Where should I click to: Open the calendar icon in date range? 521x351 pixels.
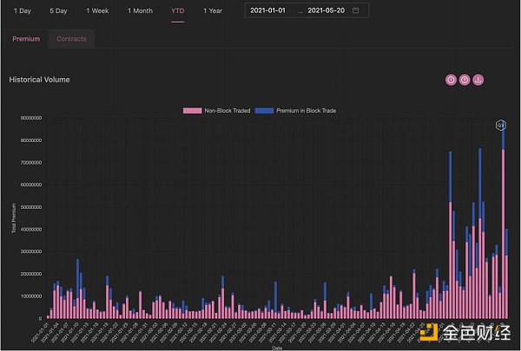pos(355,10)
